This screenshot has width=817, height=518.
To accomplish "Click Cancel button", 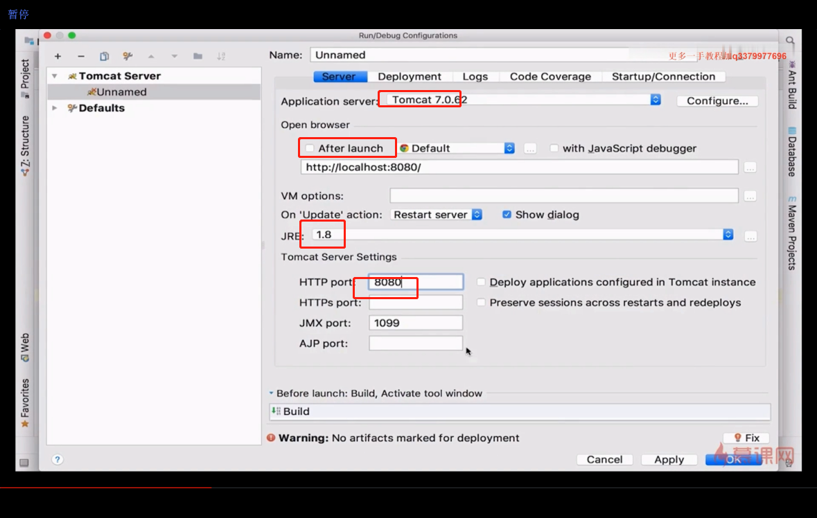I will pos(604,460).
